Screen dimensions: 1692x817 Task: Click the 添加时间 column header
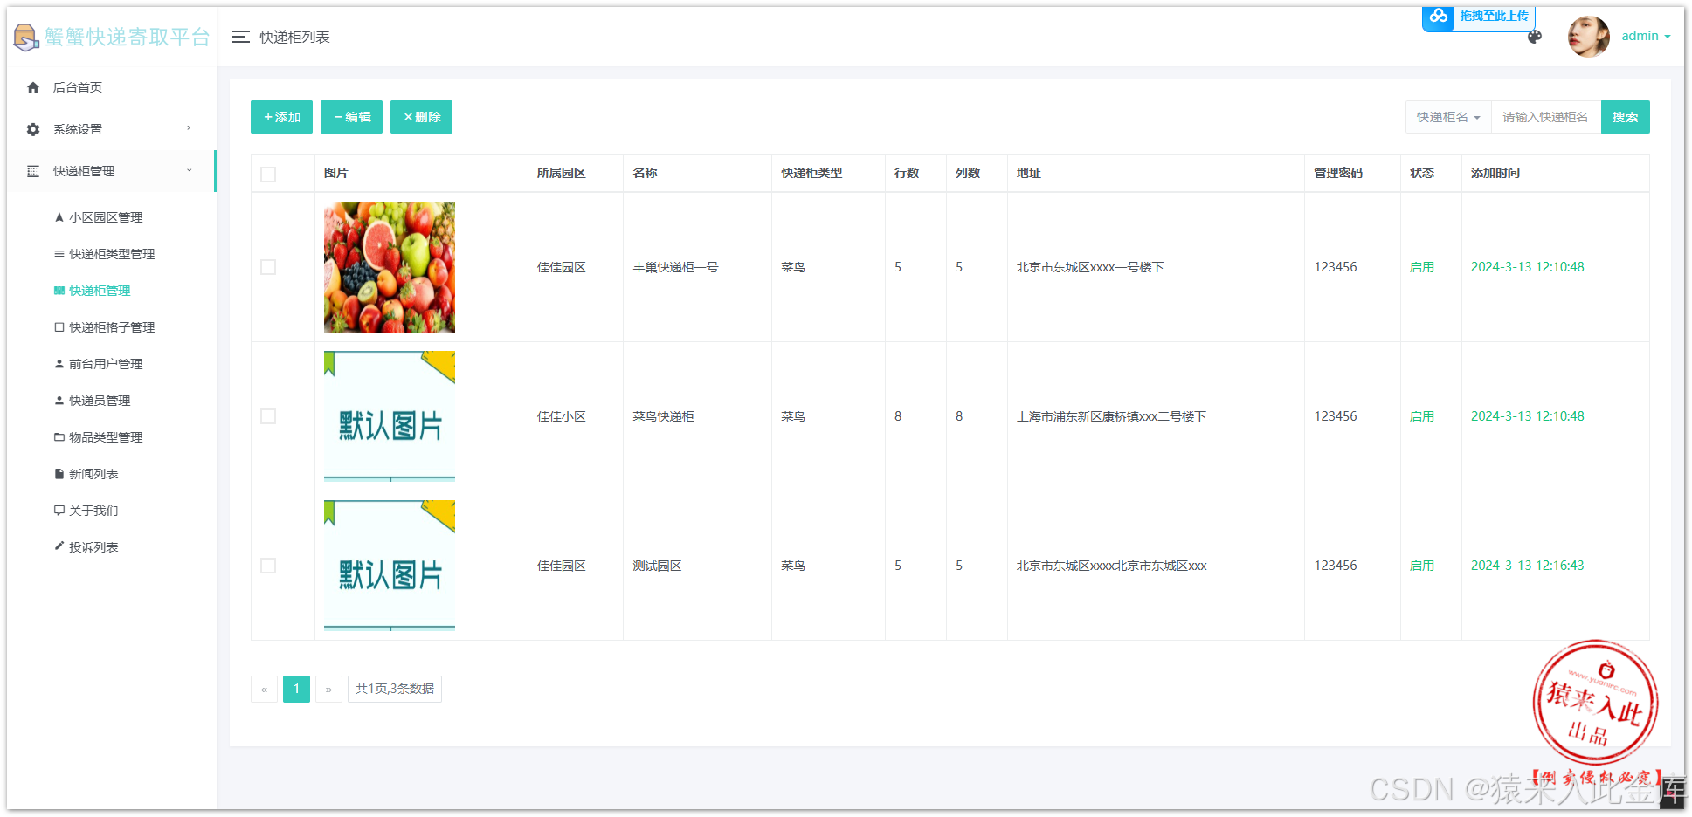pyautogui.click(x=1495, y=173)
